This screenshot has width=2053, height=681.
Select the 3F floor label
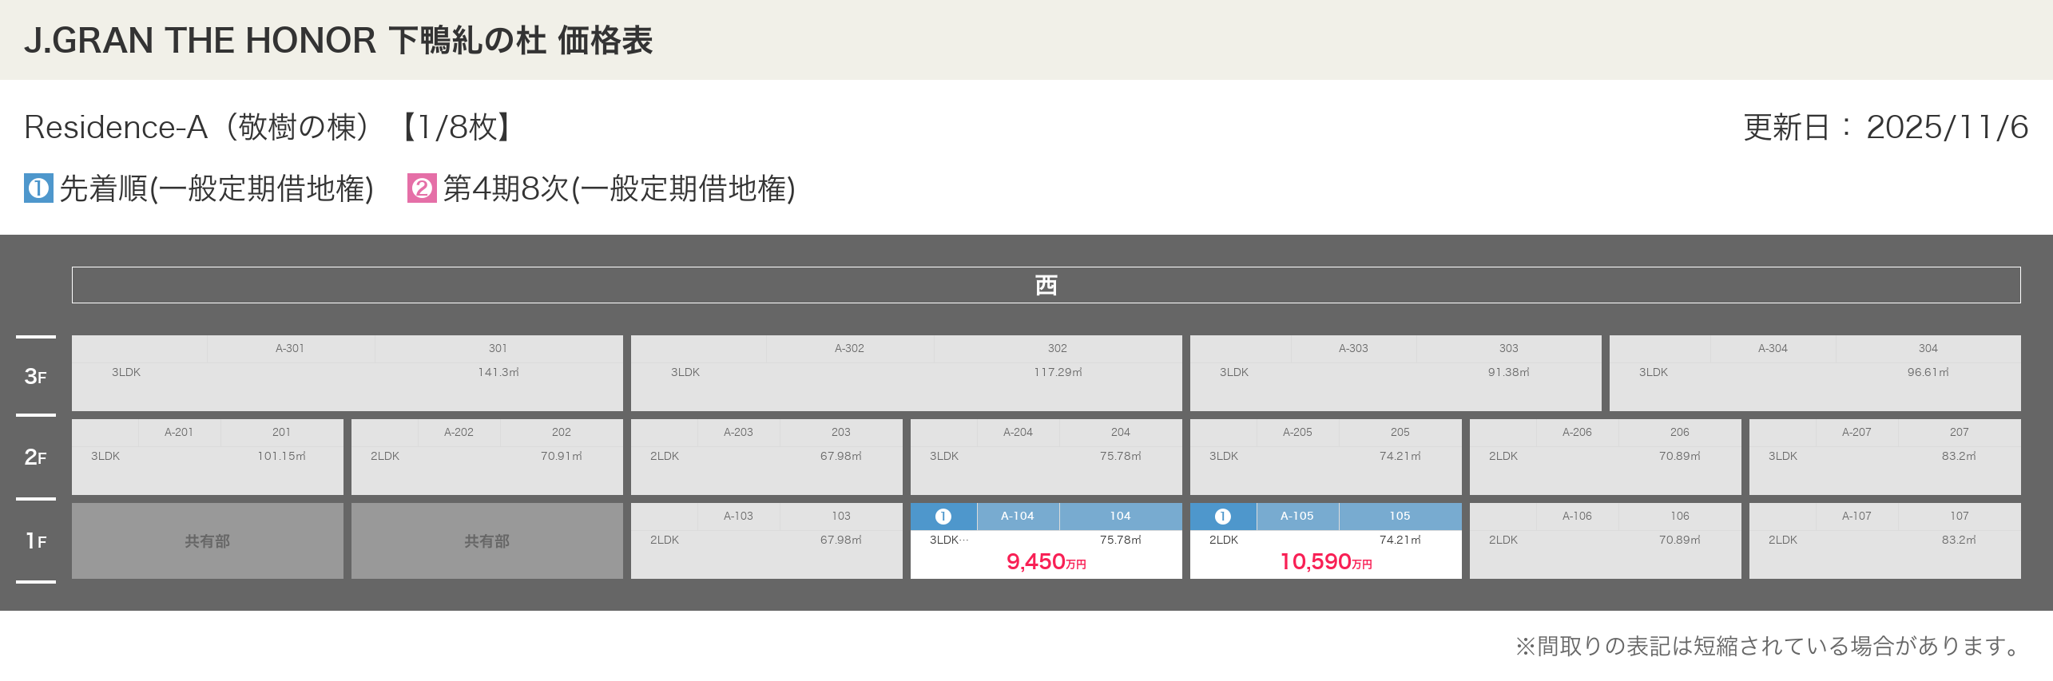coord(36,376)
